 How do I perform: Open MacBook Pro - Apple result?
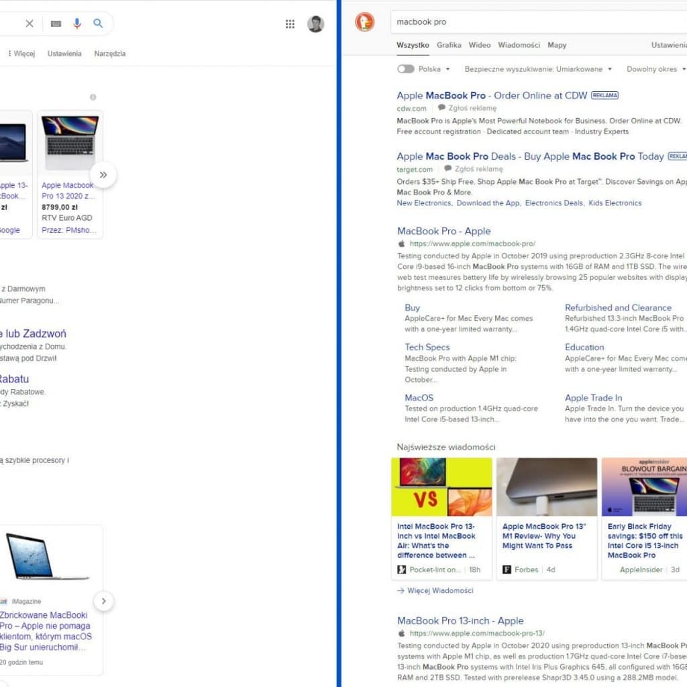click(444, 231)
